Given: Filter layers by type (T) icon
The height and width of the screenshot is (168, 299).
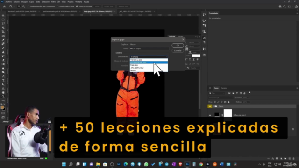Looking at the screenshot, I should [x=237, y=93].
